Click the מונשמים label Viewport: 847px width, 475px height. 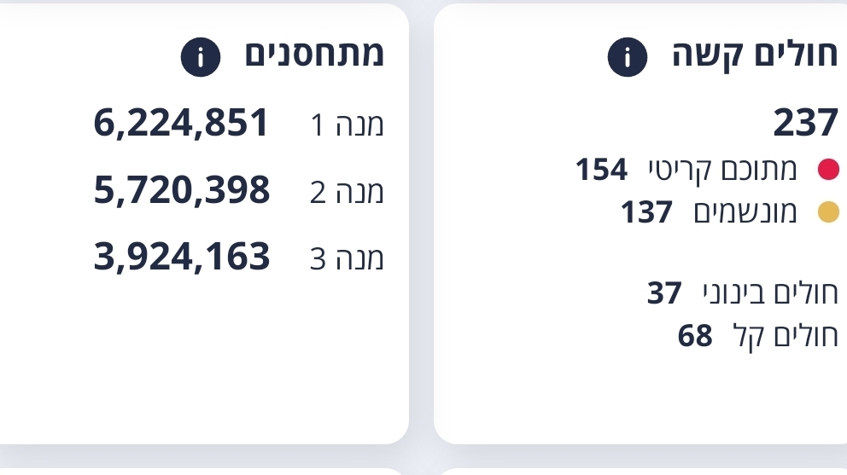[x=745, y=211]
